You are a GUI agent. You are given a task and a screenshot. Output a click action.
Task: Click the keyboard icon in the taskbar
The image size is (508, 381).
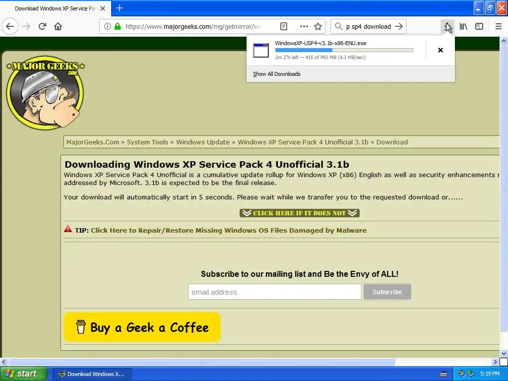pos(444,374)
